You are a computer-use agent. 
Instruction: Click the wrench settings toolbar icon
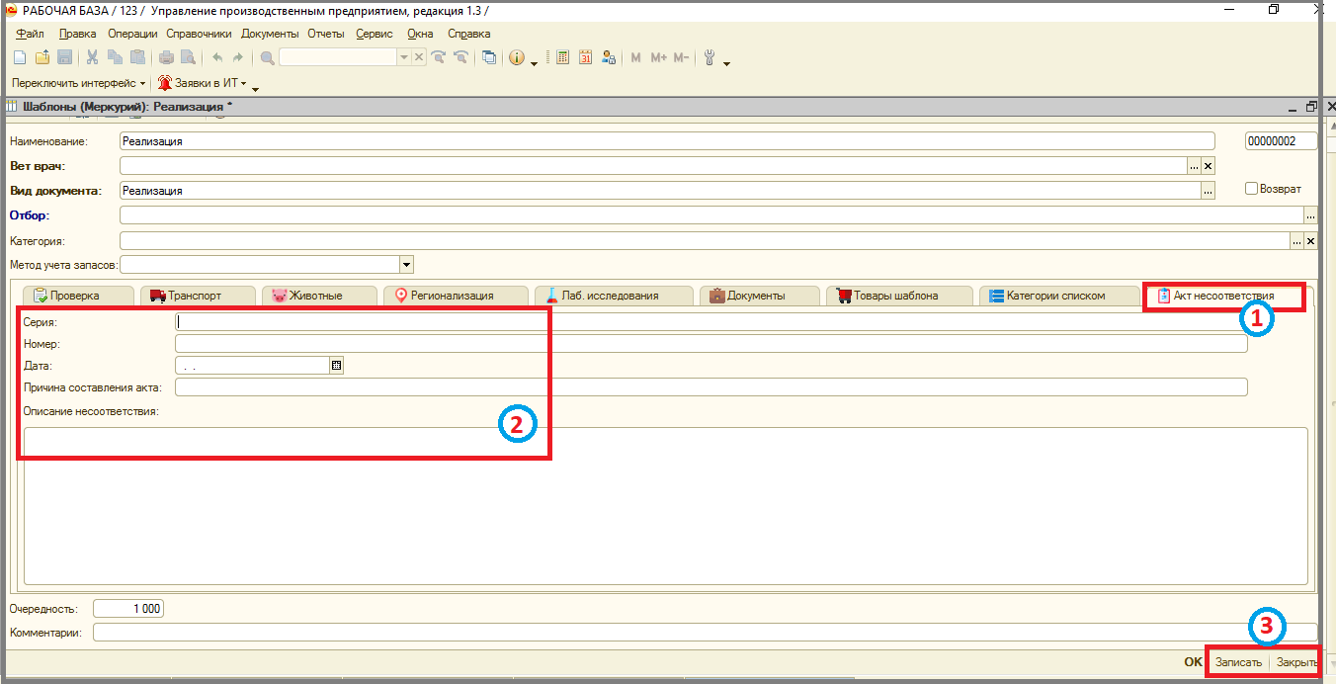click(x=710, y=57)
